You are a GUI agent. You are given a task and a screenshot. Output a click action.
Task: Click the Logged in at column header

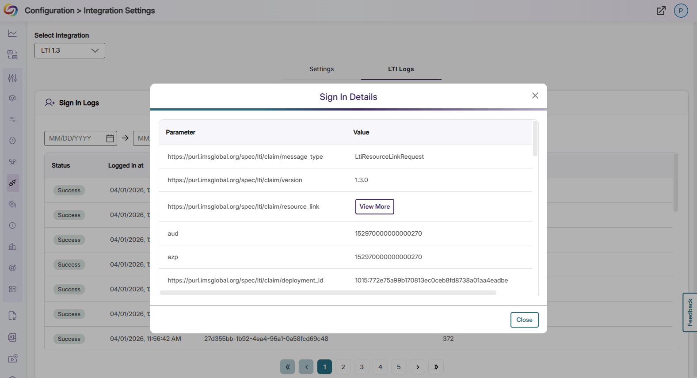click(x=126, y=165)
